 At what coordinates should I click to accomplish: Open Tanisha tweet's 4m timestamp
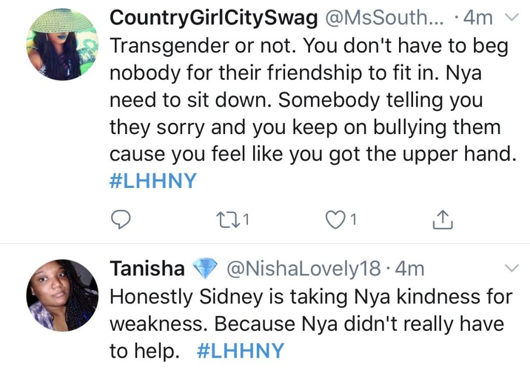(x=409, y=269)
